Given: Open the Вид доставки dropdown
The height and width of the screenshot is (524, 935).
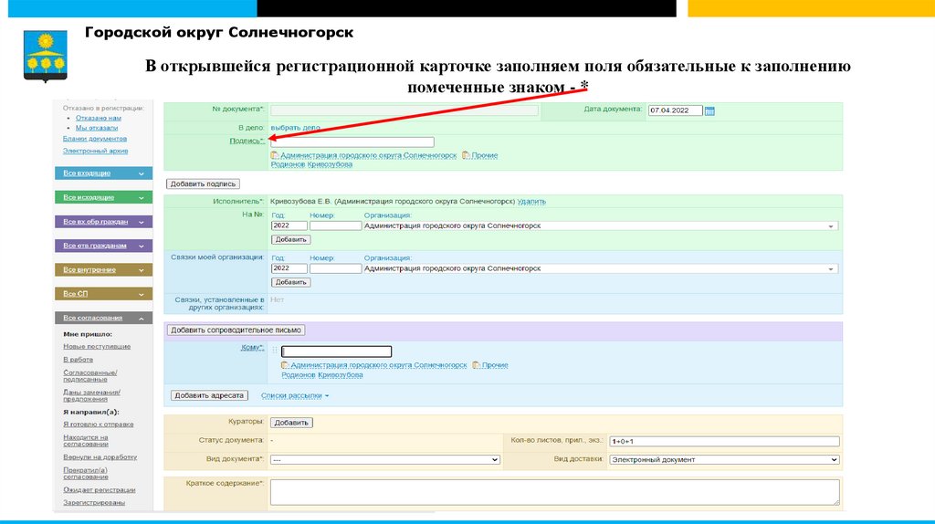Looking at the screenshot, I should pyautogui.click(x=723, y=460).
